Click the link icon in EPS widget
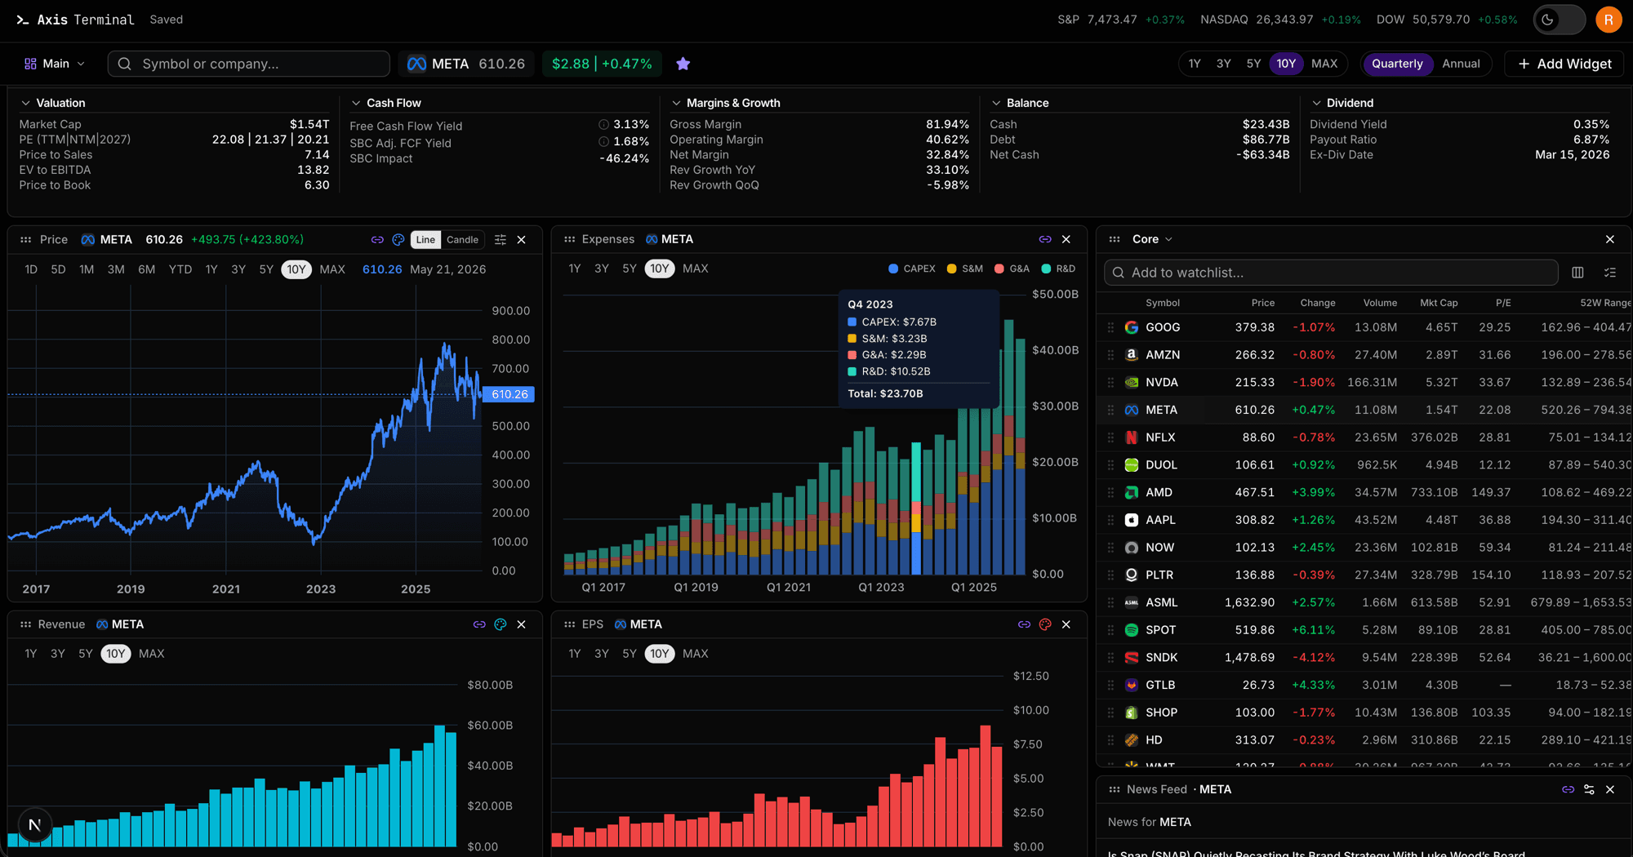The width and height of the screenshot is (1633, 857). tap(1024, 624)
